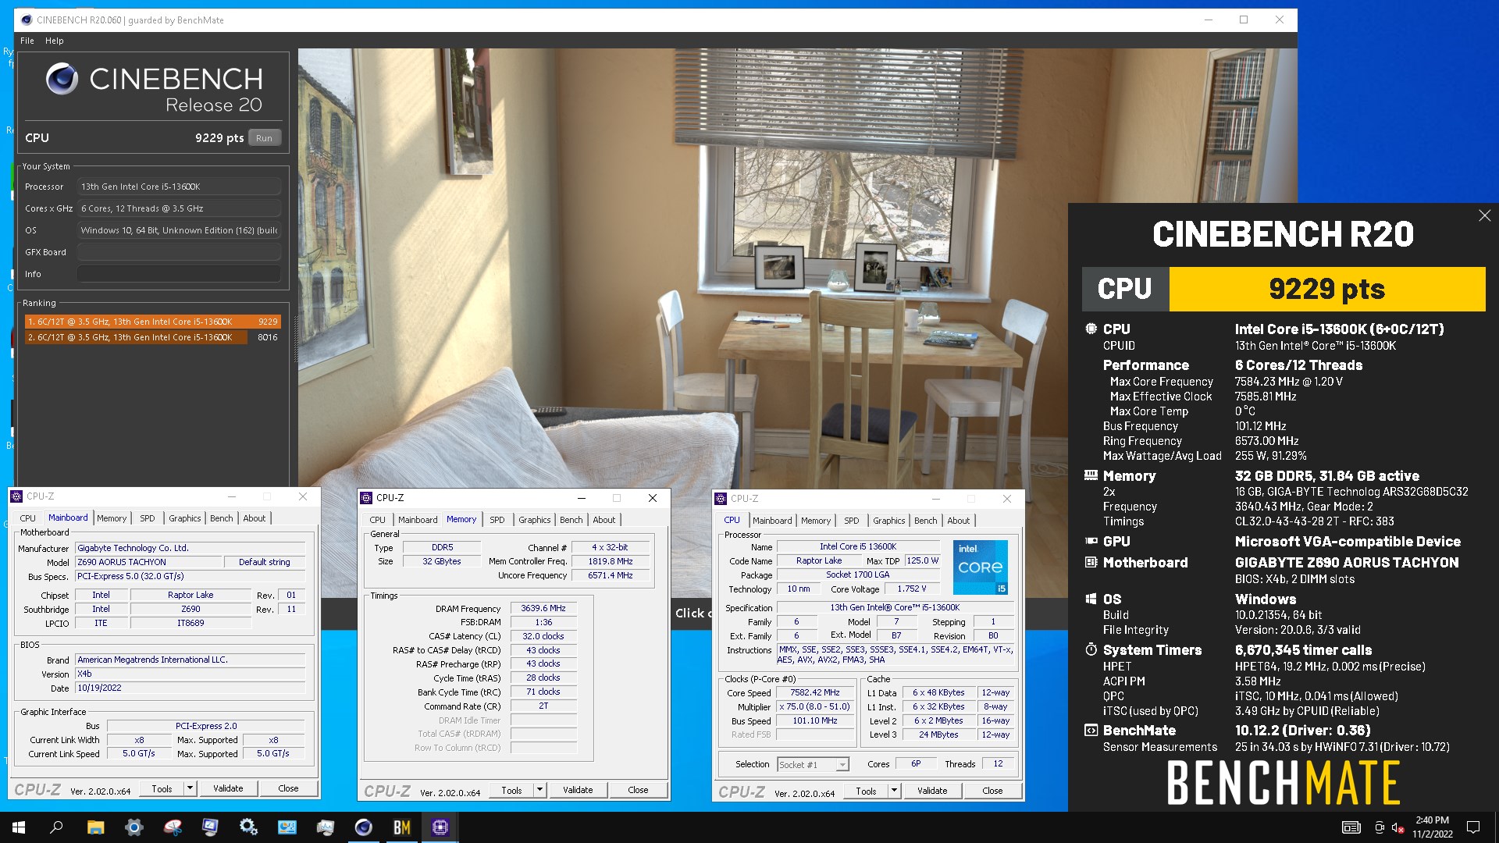Click the Motherboard icon in BenchMate panel
This screenshot has width=1499, height=843.
pyautogui.click(x=1091, y=562)
